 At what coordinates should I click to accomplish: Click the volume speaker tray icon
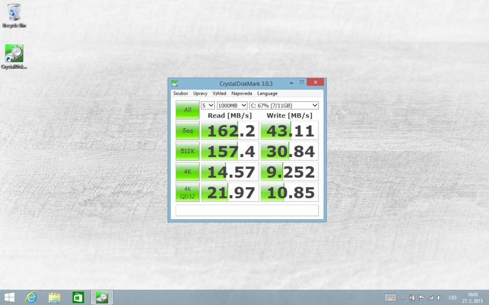click(439, 297)
